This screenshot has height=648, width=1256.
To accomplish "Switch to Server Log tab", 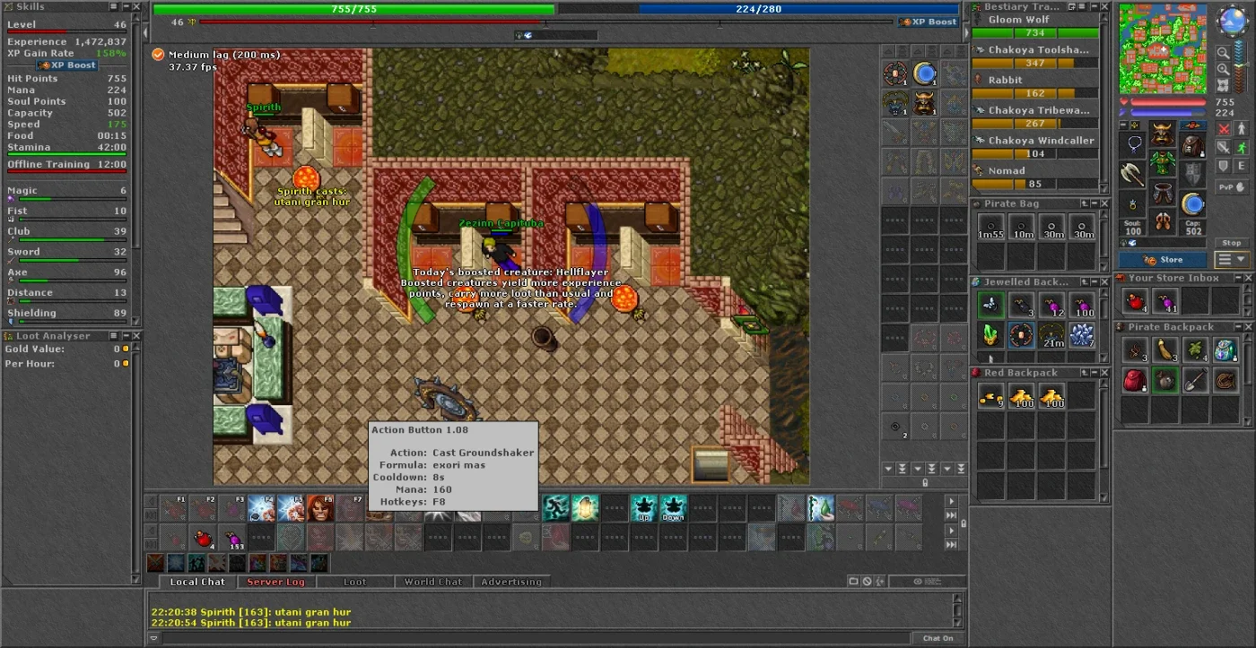I will 276,582.
